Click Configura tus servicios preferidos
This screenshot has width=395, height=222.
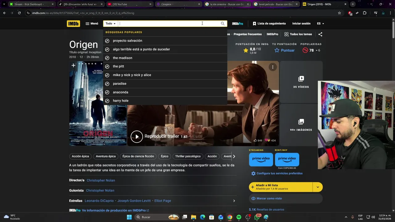click(x=277, y=173)
